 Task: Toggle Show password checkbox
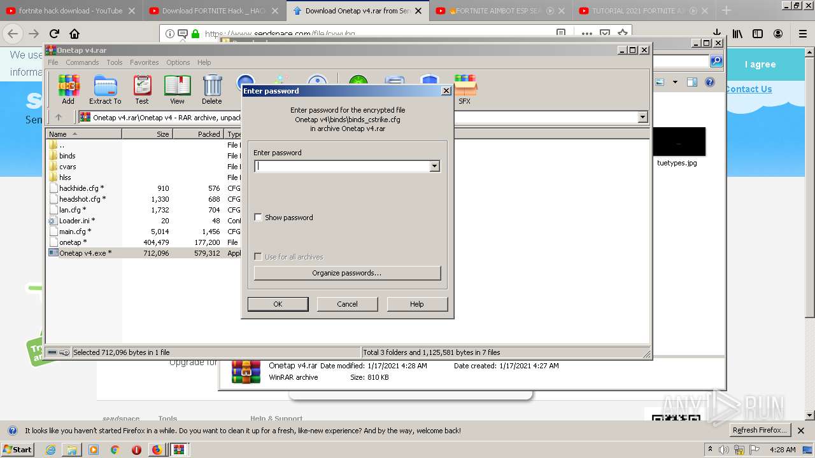point(258,218)
